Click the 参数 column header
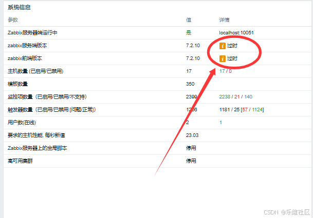 point(13,19)
